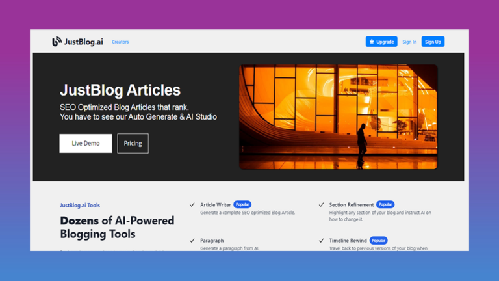This screenshot has height=281, width=499.
Task: Select the Article Writer title
Action: [x=216, y=204]
